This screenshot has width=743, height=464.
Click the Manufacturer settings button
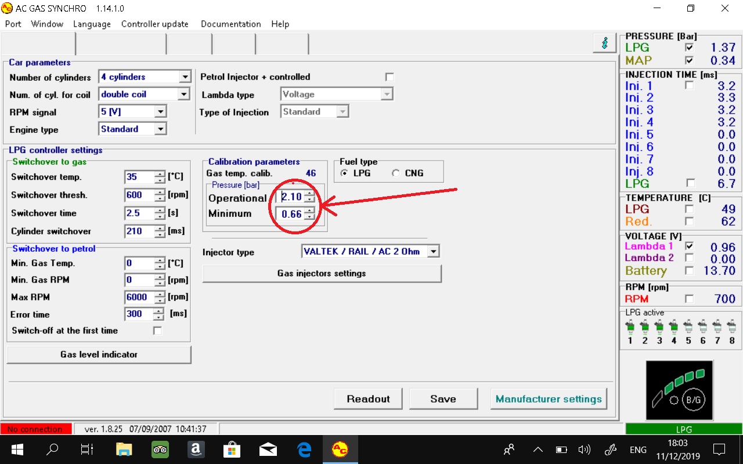[549, 399]
